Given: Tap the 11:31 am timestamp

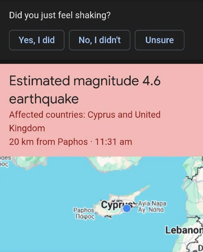Looking at the screenshot, I should 113,142.
